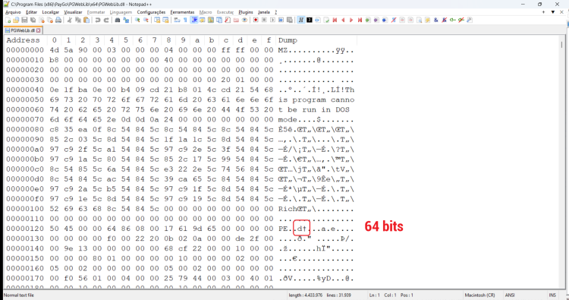Viewport: 569px width, 300px height.
Task: Toggle the HEX view H button
Action: [x=300, y=20]
